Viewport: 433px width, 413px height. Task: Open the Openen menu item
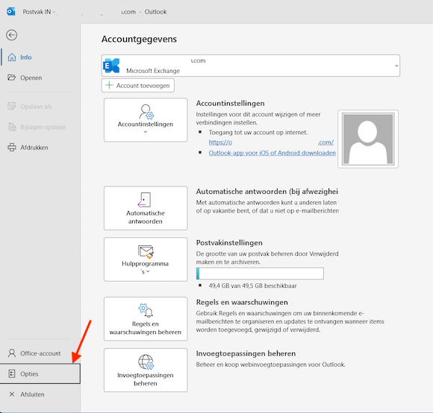[41, 78]
